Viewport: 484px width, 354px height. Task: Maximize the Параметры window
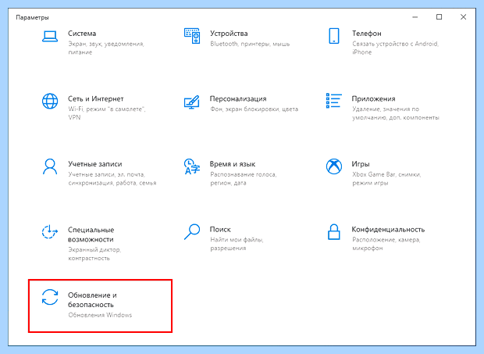click(x=440, y=17)
